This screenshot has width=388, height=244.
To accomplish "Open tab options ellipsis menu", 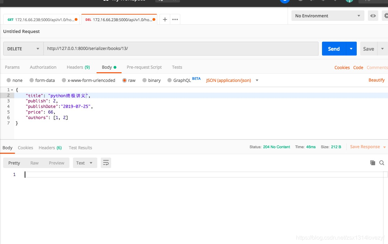I will 175,19.
